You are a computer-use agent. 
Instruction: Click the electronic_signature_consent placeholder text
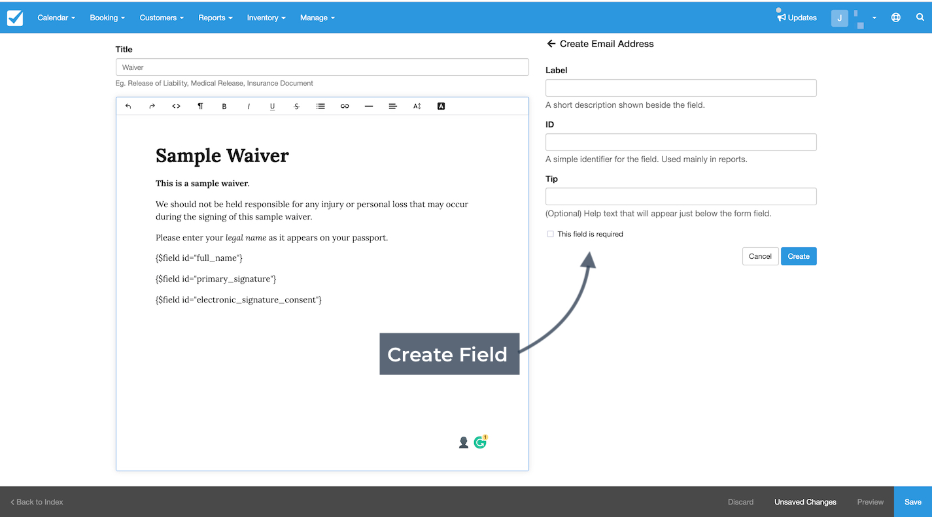pos(239,300)
